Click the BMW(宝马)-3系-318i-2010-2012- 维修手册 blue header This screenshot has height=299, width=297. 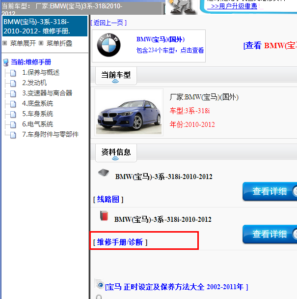tap(45, 27)
